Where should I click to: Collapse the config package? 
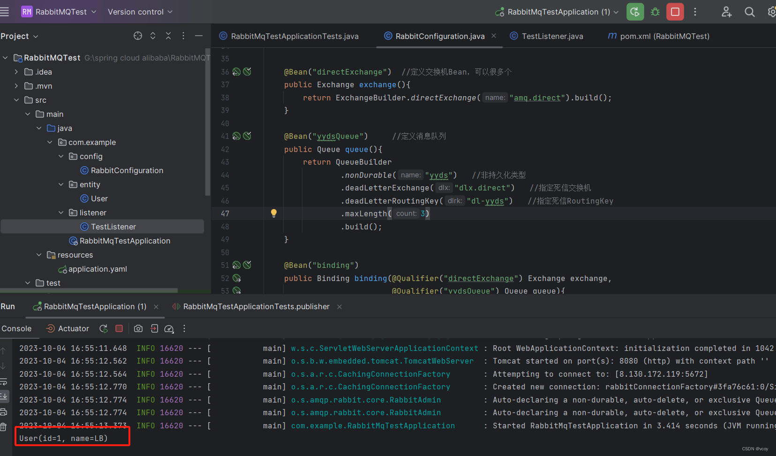[x=61, y=156]
